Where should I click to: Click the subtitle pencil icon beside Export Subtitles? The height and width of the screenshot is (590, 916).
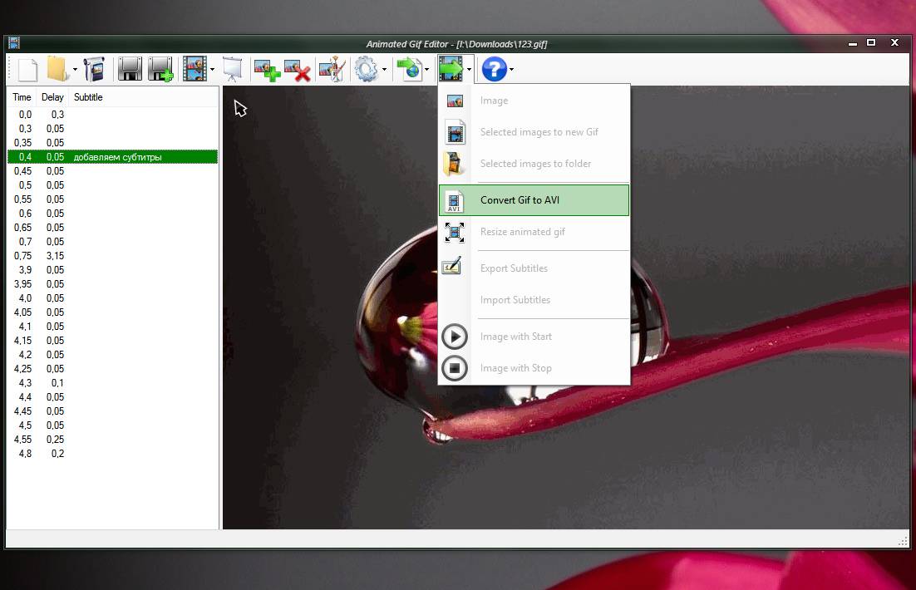point(451,267)
